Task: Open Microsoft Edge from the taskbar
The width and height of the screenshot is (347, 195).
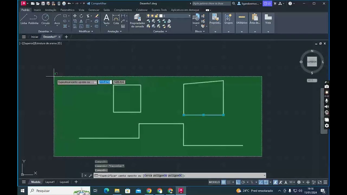Action: pos(106,191)
